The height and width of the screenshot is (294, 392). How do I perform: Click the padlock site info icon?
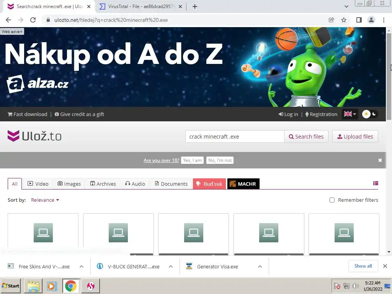[x=48, y=20]
